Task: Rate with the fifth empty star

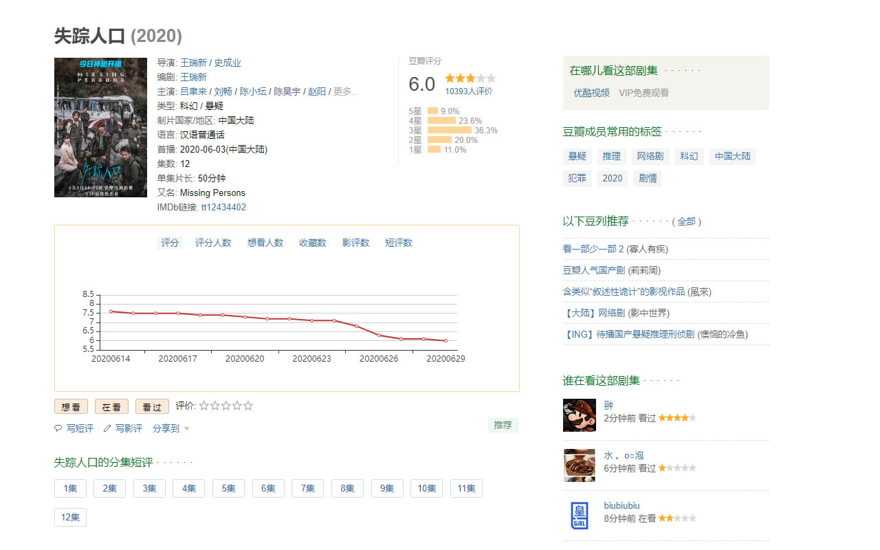Action: tap(248, 406)
